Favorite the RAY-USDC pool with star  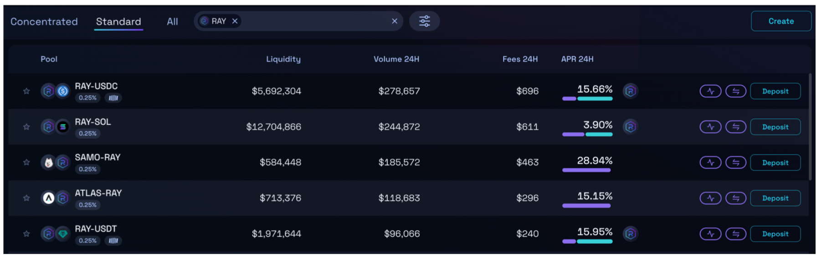pyautogui.click(x=26, y=91)
